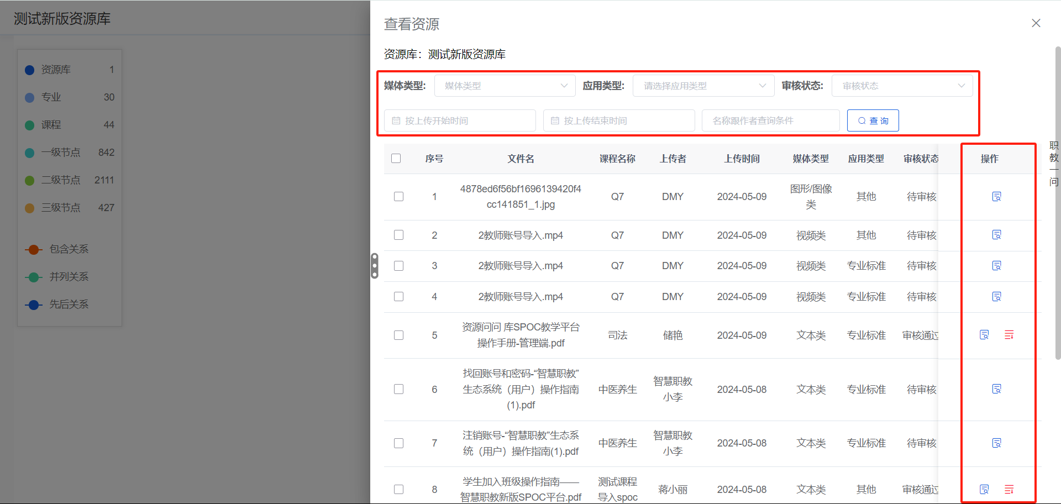Viewport: 1061px width, 504px height.
Task: Toggle 一级节点 legend dot
Action: pyautogui.click(x=30, y=153)
